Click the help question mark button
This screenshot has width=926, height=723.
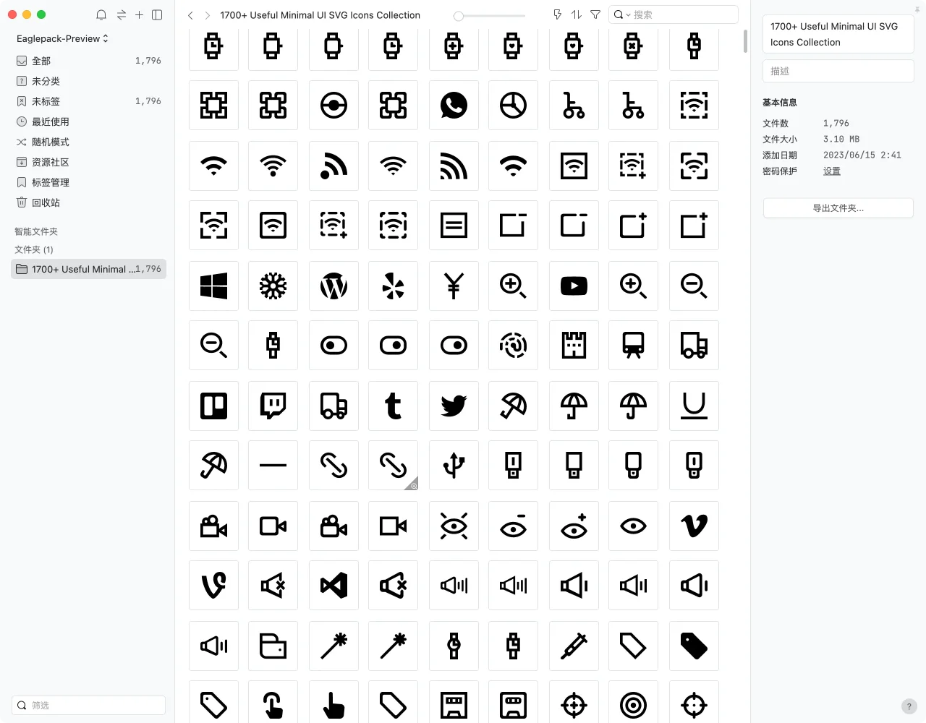click(909, 706)
